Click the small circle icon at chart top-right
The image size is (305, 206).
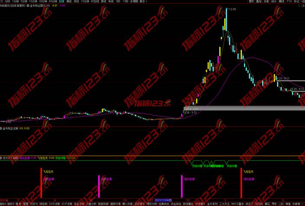pos(299,6)
